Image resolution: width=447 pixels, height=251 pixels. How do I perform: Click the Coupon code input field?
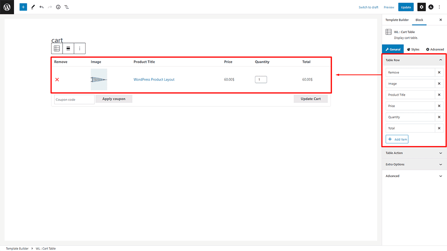point(74,100)
